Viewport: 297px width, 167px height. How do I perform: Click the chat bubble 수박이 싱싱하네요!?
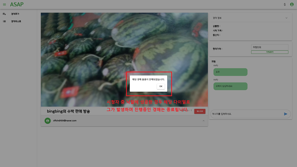(230, 86)
